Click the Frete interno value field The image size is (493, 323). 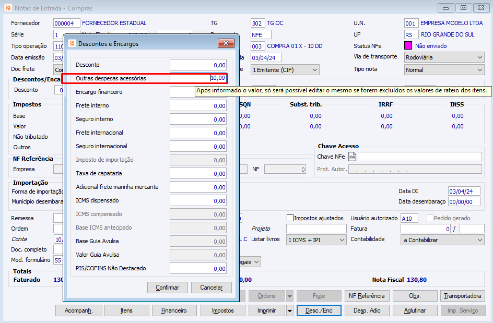click(x=198, y=105)
